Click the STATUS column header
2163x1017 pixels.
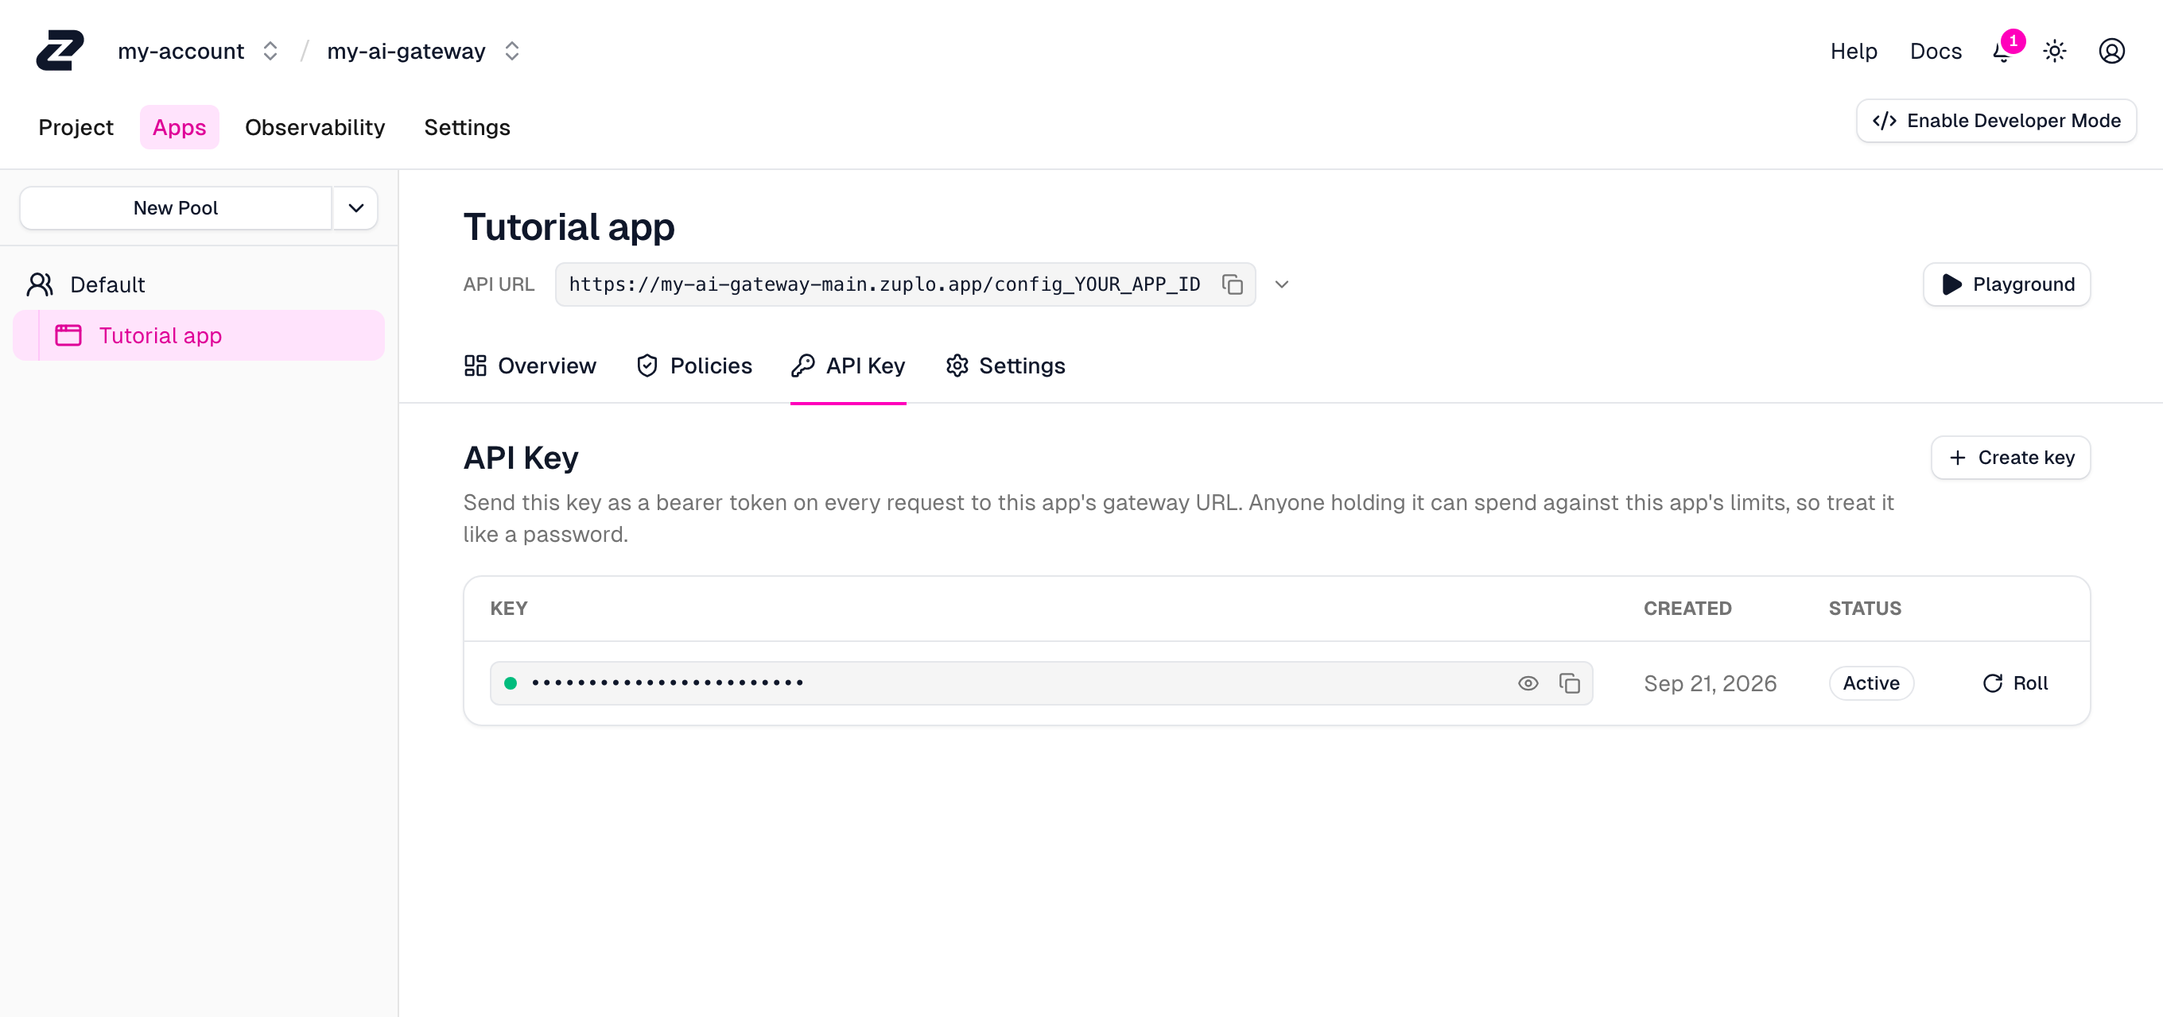[1865, 609]
